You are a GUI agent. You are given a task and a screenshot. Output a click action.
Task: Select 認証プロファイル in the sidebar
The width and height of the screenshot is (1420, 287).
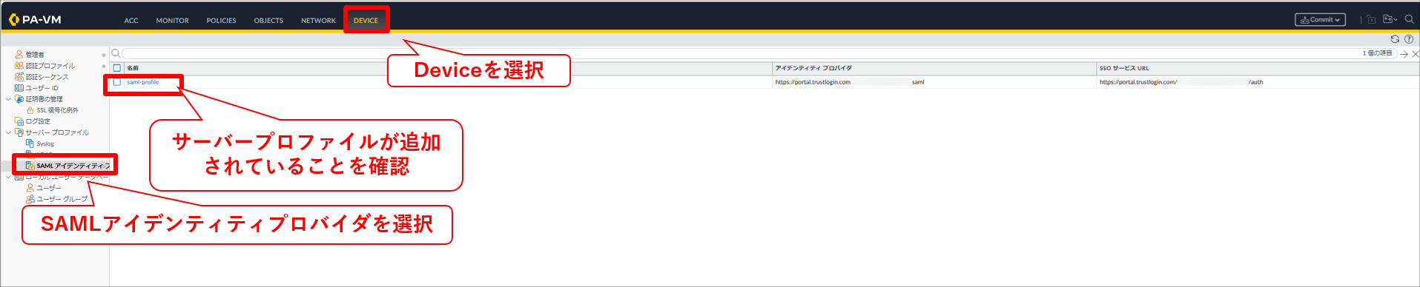[x=50, y=66]
